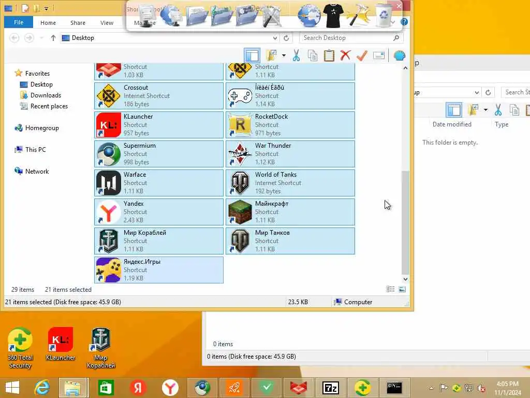Open the command prompt taskbar icon

pos(394,388)
